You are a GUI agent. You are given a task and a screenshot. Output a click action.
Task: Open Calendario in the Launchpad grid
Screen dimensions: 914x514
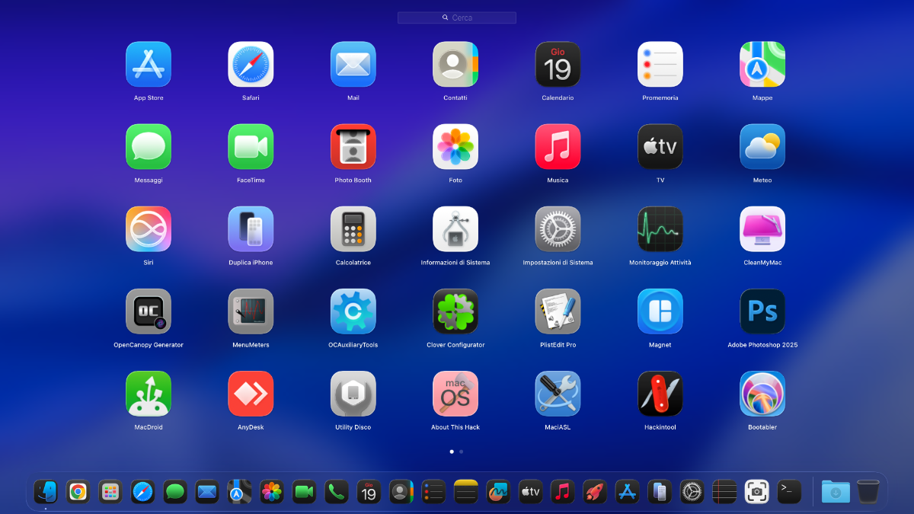[x=558, y=65]
